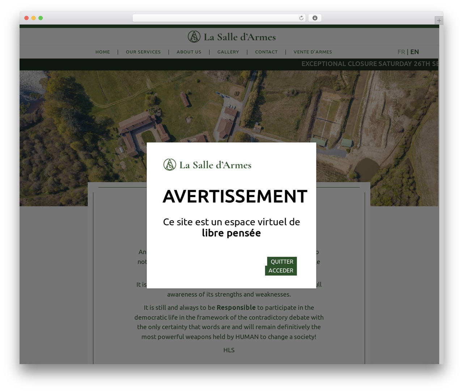The width and height of the screenshot is (463, 392).
Task: Click the 'libre pensée' text in the popup
Action: click(x=231, y=233)
